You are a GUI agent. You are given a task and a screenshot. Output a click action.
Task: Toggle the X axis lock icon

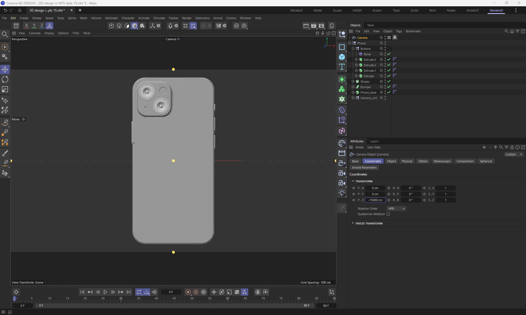pyautogui.click(x=26, y=26)
